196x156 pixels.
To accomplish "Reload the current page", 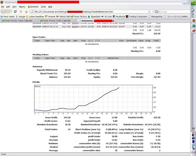I will coord(15,12).
